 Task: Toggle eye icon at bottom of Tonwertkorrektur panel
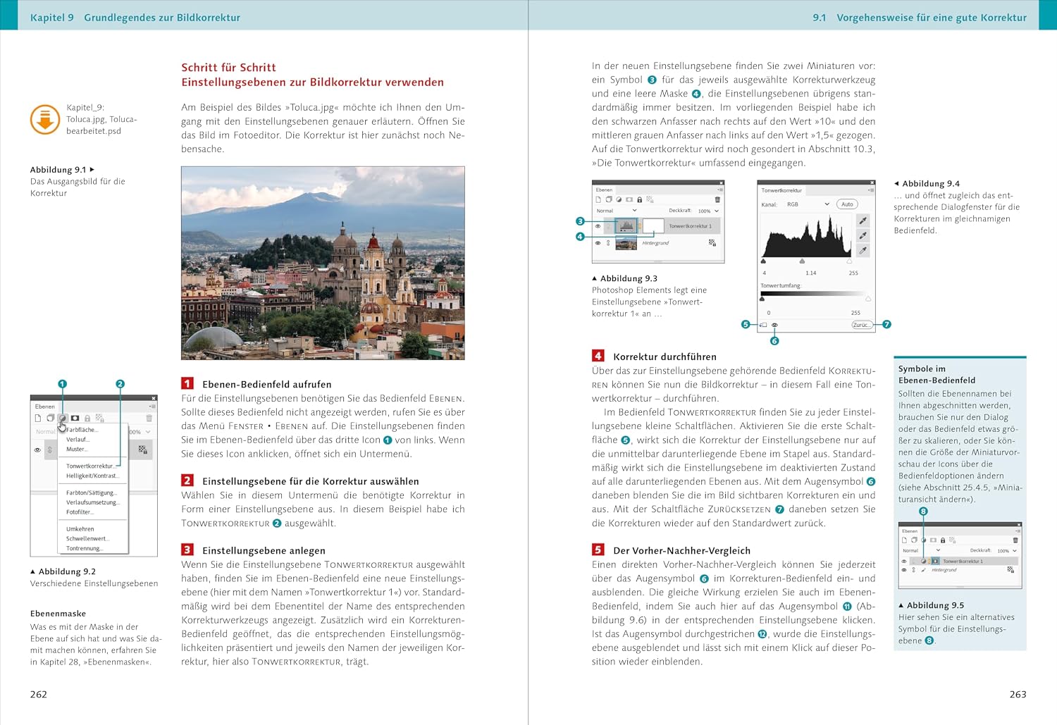774,325
